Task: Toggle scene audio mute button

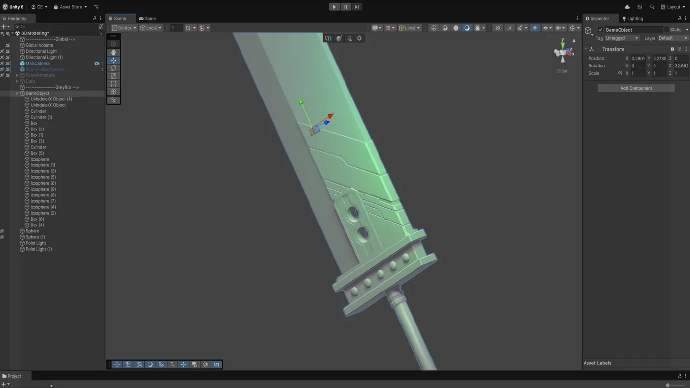Action: coord(509,28)
